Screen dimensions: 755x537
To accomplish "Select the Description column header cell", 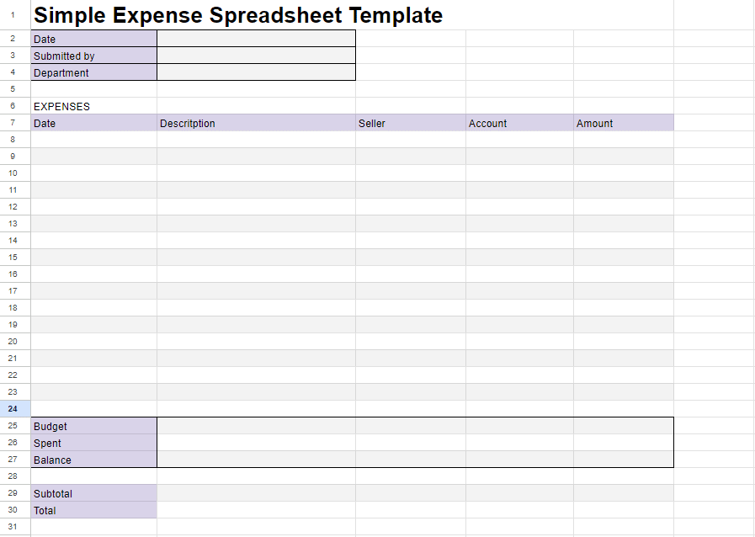I will (x=256, y=123).
